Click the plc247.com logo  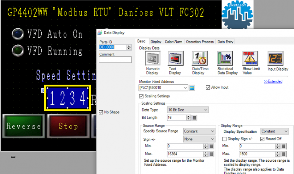pyautogui.click(x=237, y=15)
